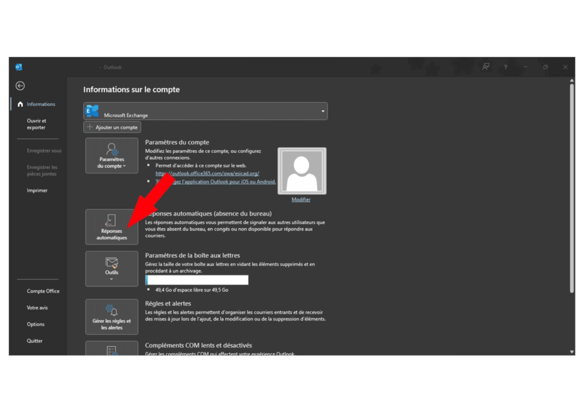The width and height of the screenshot is (584, 413).
Task: Minimize the Outlook window
Action: 525,67
